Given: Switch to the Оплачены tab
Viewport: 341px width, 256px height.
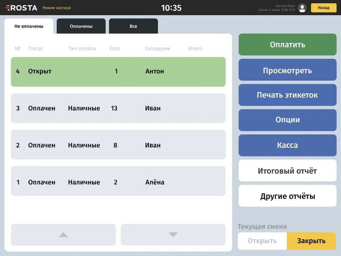Looking at the screenshot, I should coord(81,26).
